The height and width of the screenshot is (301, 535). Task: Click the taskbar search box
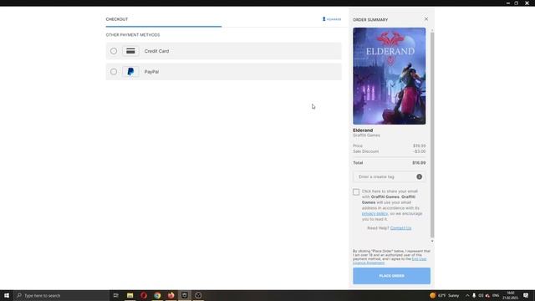pos(61,295)
